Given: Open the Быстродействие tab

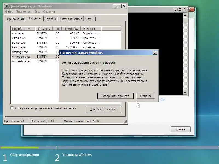Looking at the screenshot, I should point(71,19).
